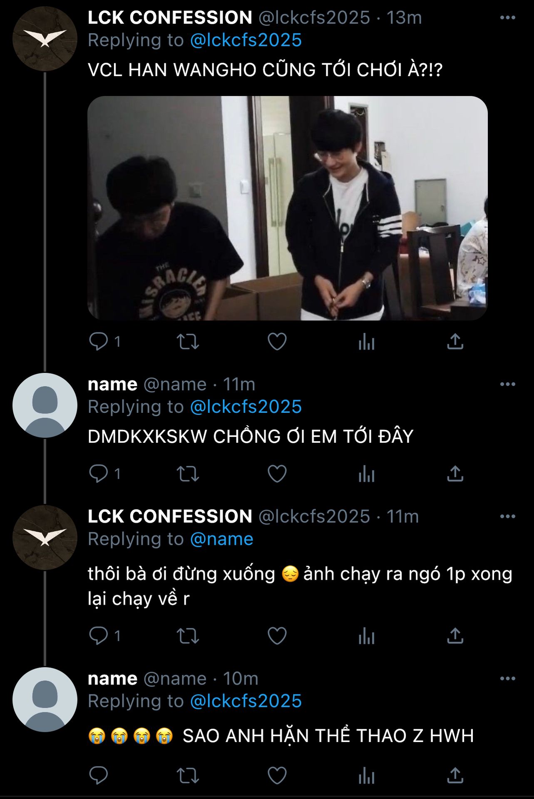View analytics of the photo tweet

tap(366, 342)
